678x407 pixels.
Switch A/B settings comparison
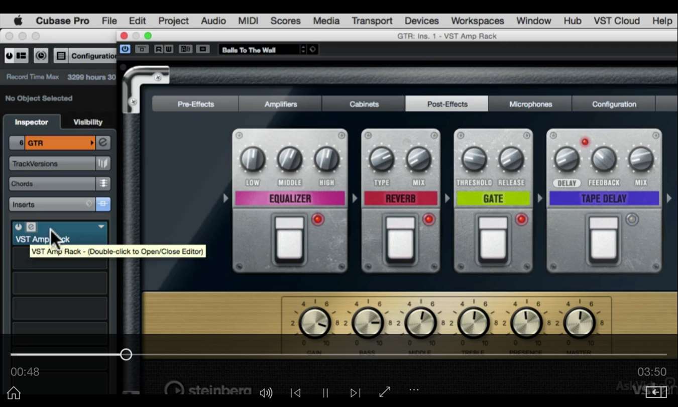(x=185, y=49)
